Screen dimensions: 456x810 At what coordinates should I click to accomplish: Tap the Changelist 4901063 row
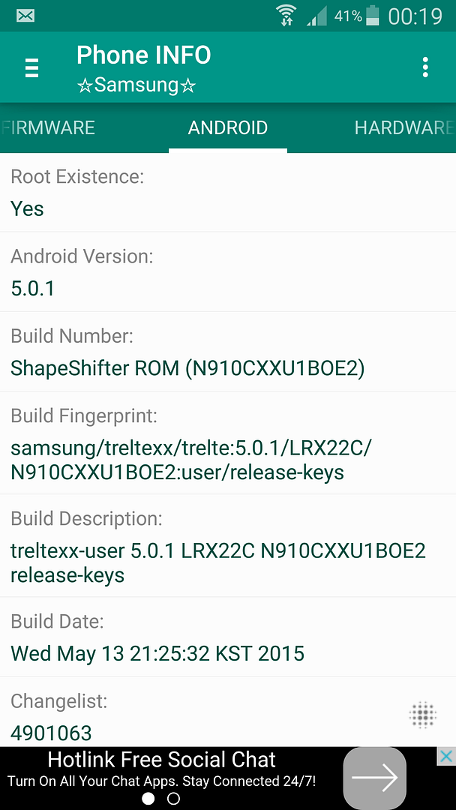202,717
